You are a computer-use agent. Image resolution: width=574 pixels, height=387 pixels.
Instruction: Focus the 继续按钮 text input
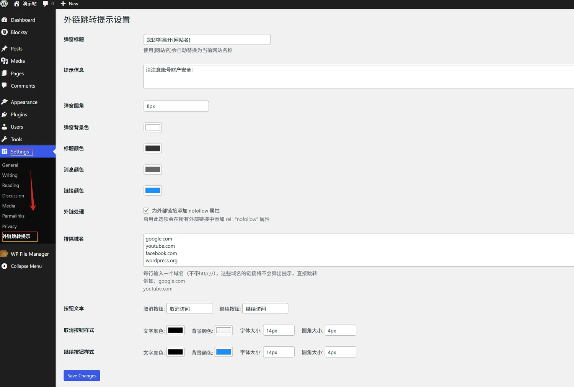click(x=265, y=309)
